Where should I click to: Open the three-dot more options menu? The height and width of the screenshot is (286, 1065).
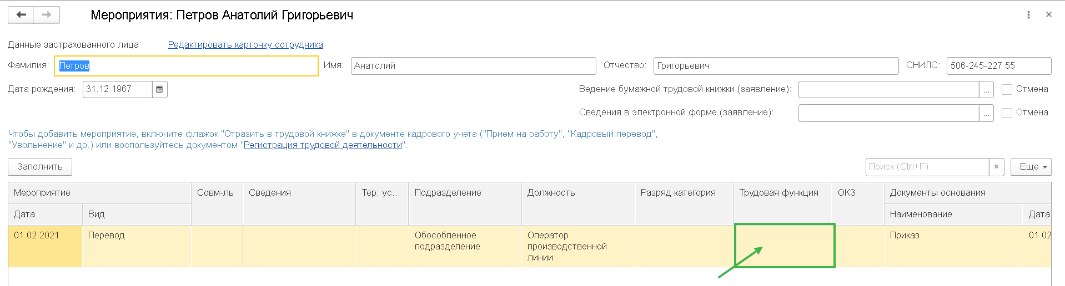[x=1028, y=15]
